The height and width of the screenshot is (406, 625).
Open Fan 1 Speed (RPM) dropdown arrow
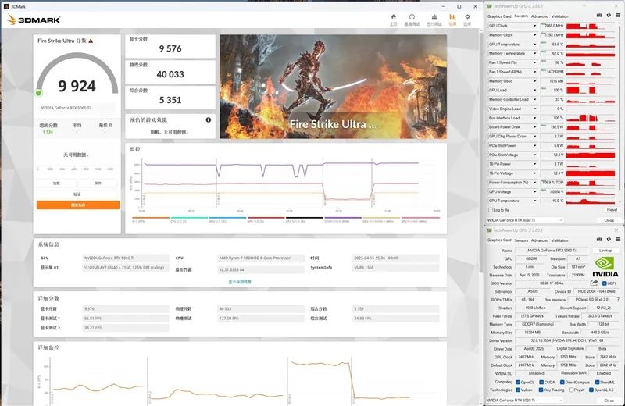click(x=535, y=72)
